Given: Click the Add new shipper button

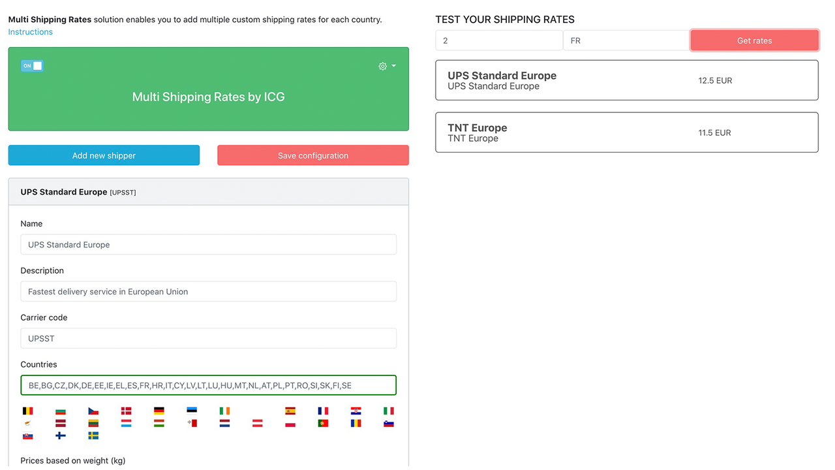Looking at the screenshot, I should tap(104, 155).
